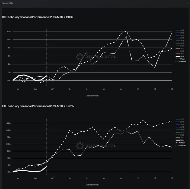Click day 13 x-axis label on BTC chart
Screen dimensions: 190x189
[x=86, y=89]
